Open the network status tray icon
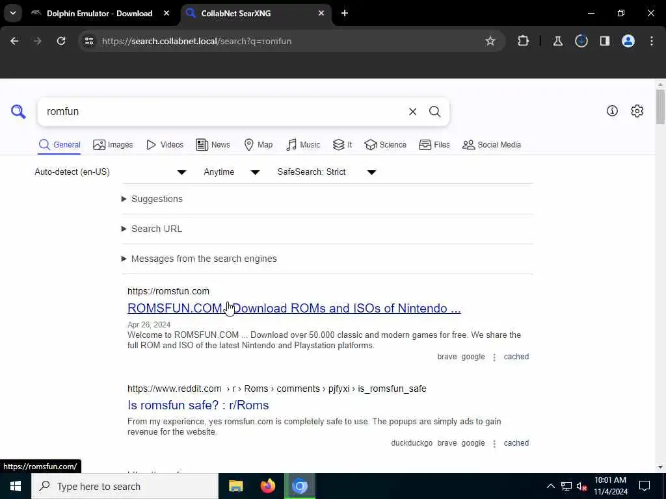The image size is (666, 499). pos(566,486)
